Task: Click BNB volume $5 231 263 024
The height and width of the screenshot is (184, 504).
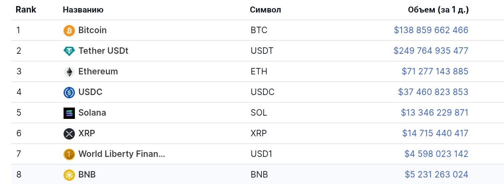Action: (436, 175)
